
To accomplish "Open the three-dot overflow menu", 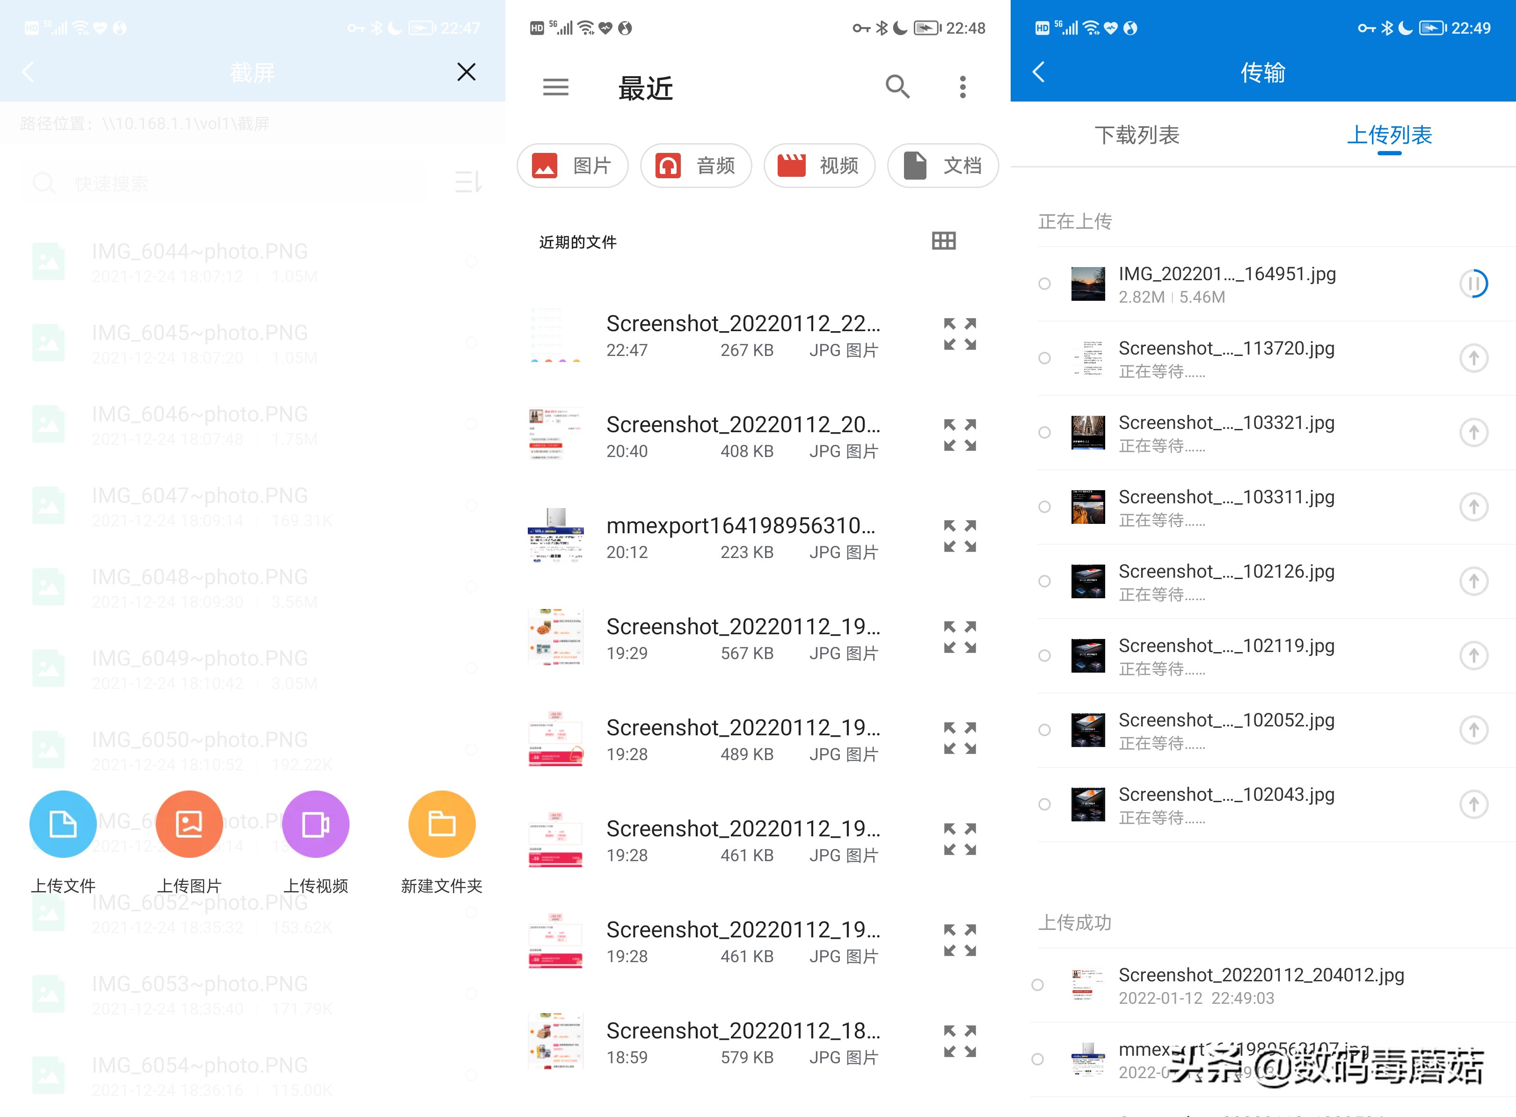I will pos(963,87).
